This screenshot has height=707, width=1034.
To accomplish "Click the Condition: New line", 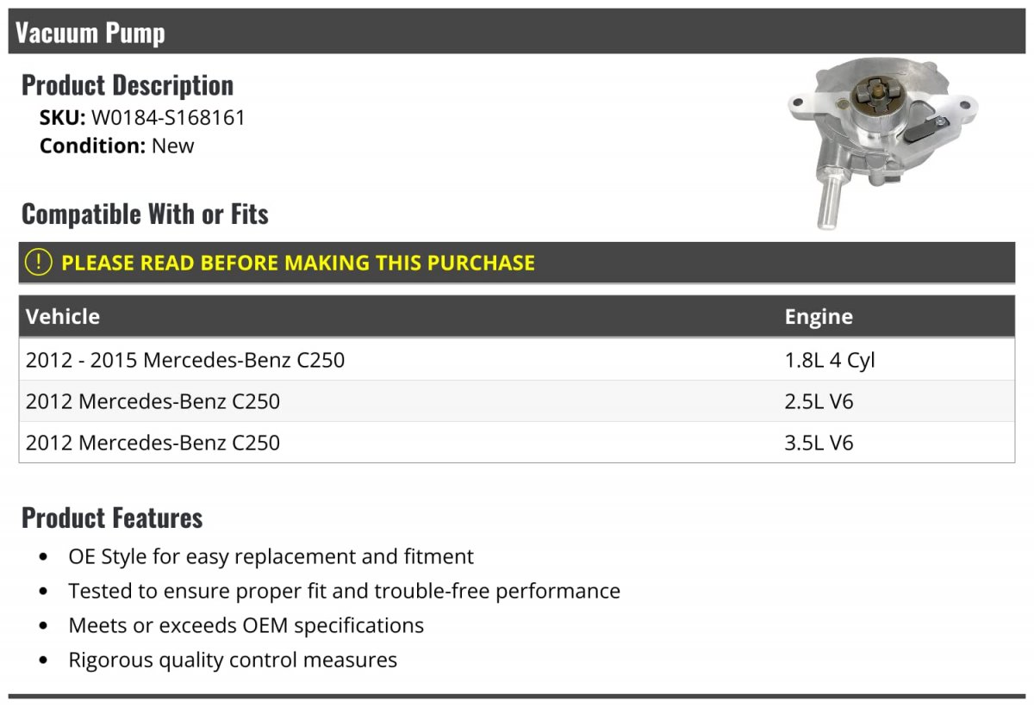I will [117, 146].
